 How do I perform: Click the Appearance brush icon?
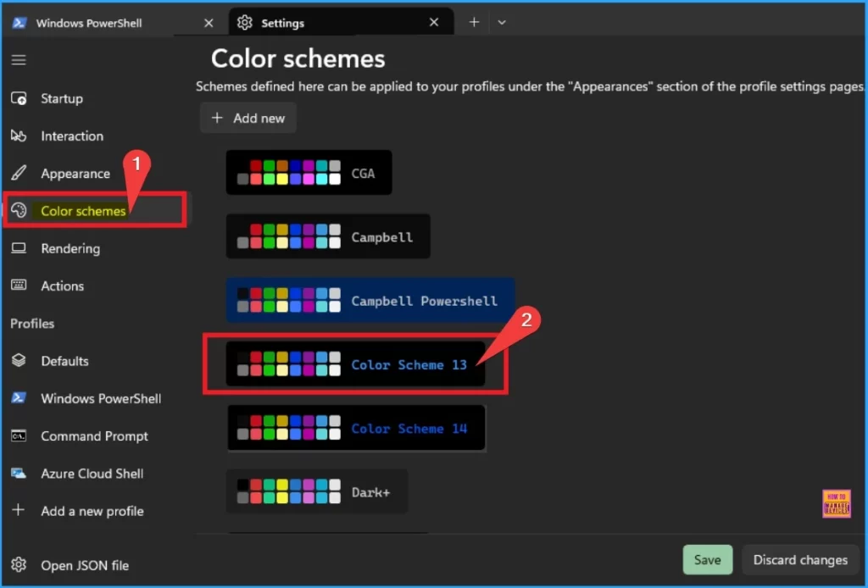19,173
